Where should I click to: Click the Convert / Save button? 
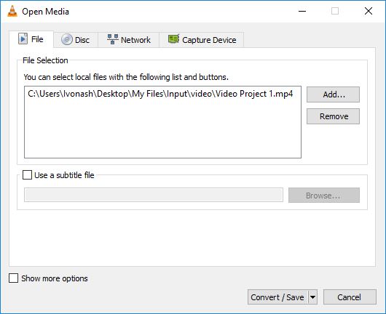tap(278, 297)
